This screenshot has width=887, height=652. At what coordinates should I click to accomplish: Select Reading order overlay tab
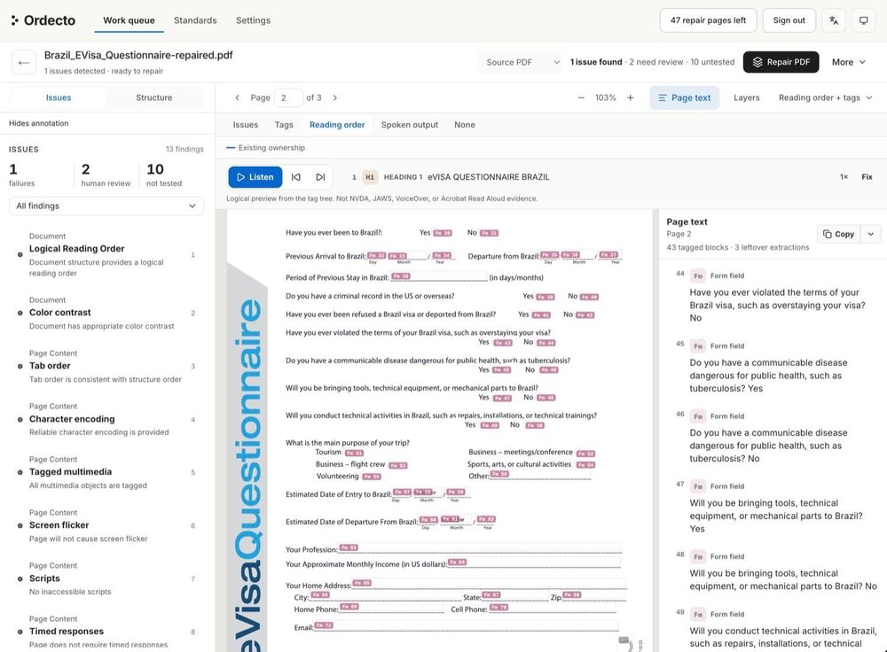(x=337, y=125)
